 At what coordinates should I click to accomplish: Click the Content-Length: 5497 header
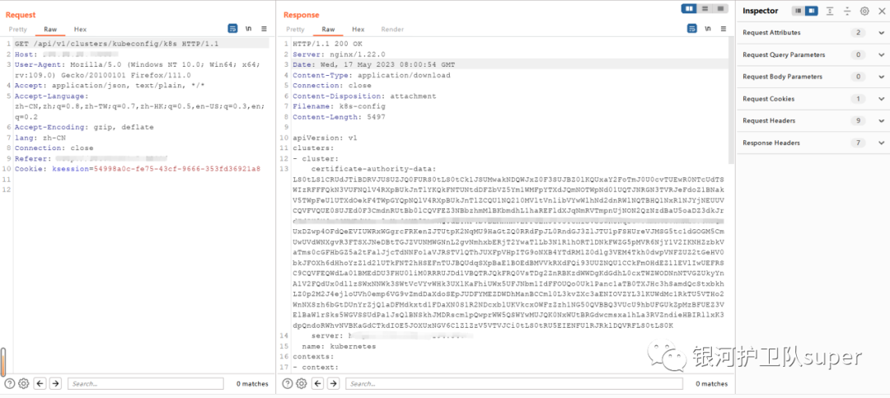pos(339,117)
